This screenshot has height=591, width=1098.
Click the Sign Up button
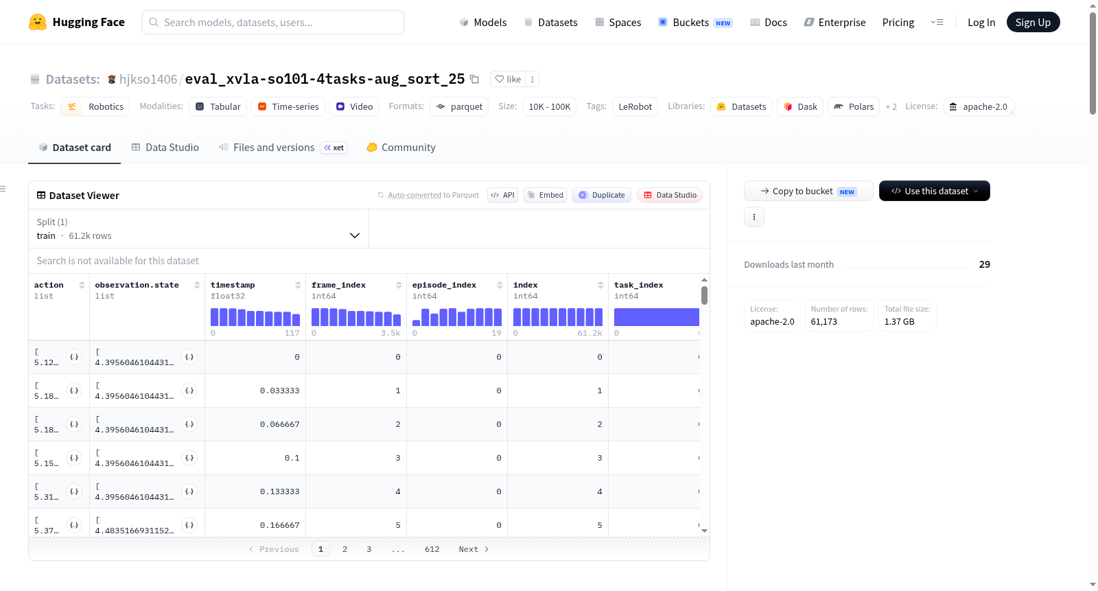pyautogui.click(x=1033, y=22)
